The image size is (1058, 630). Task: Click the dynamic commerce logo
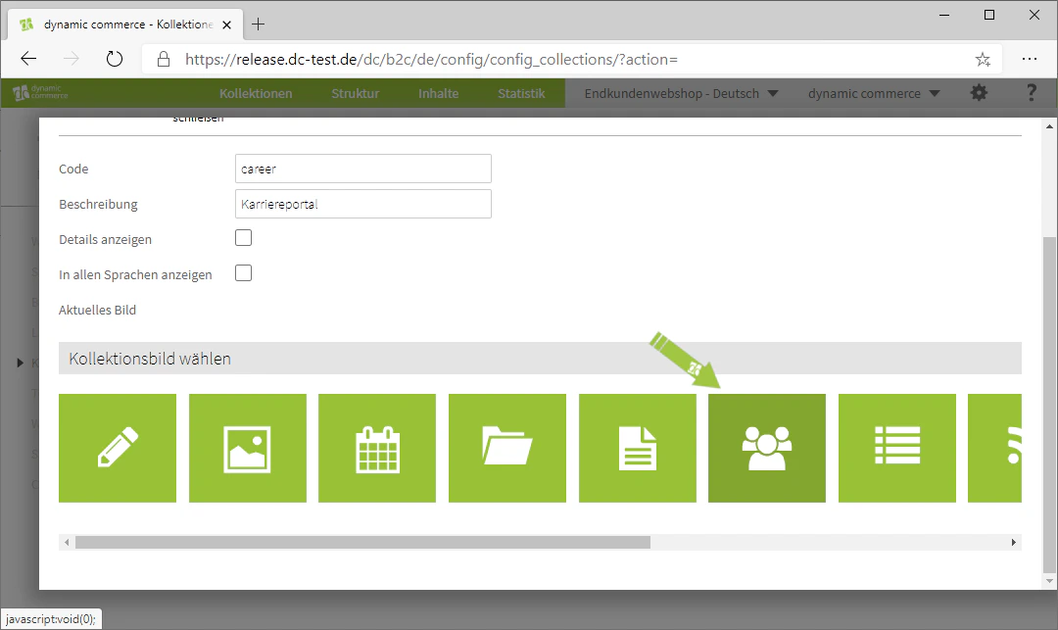[40, 92]
